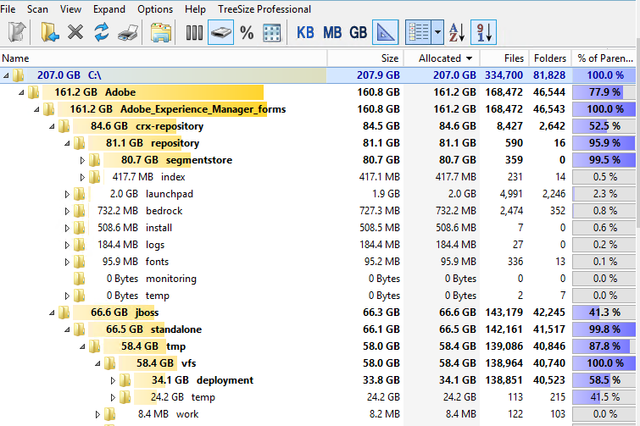Click the delete X toolbar icon
This screenshot has height=426, width=640.
pyautogui.click(x=75, y=32)
